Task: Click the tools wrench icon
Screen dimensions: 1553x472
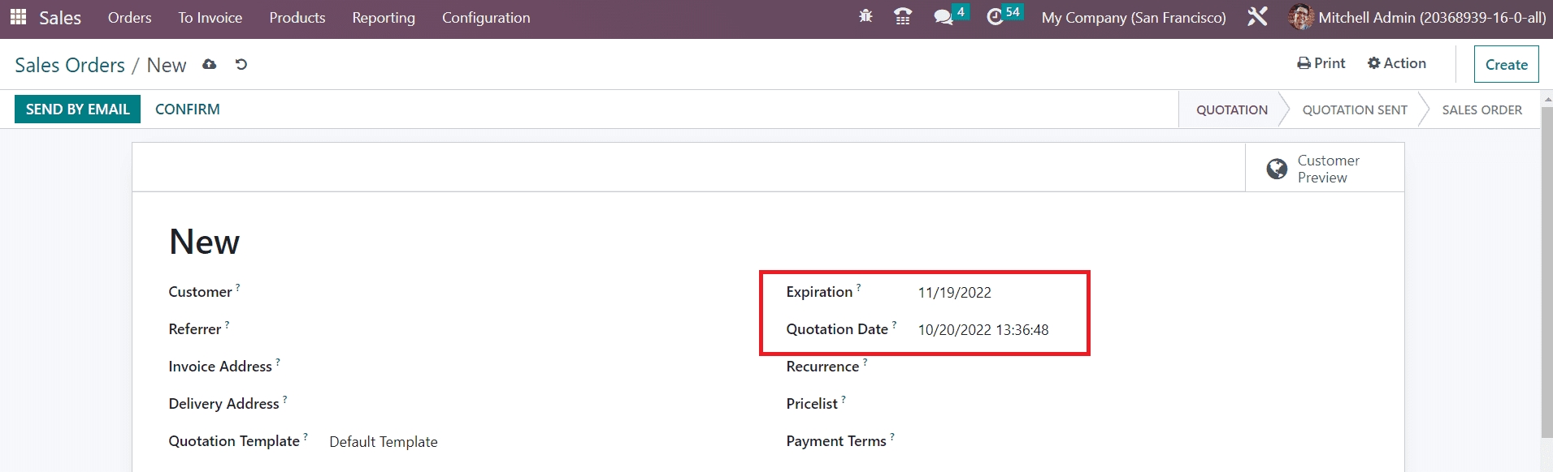Action: 1257,17
